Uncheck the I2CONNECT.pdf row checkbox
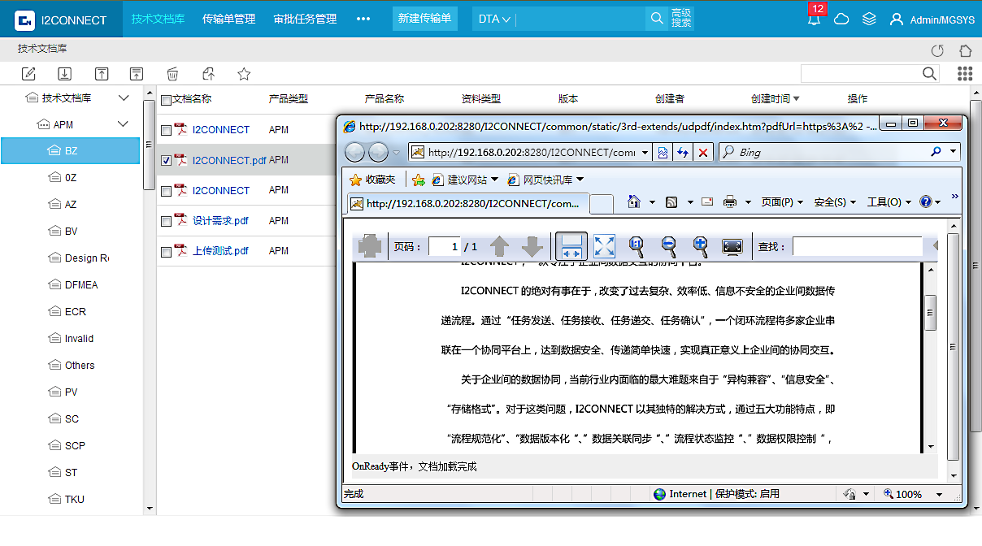This screenshot has width=982, height=546. (166, 161)
